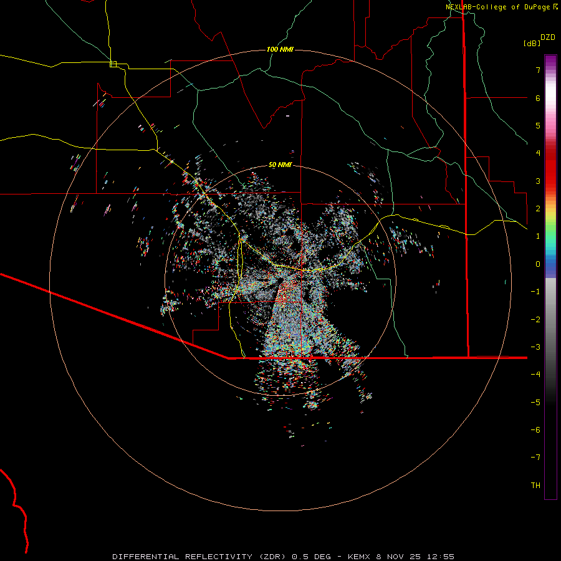The width and height of the screenshot is (561, 561).
Task: Click the gray -2 dB band on color bar
Action: tap(550, 320)
